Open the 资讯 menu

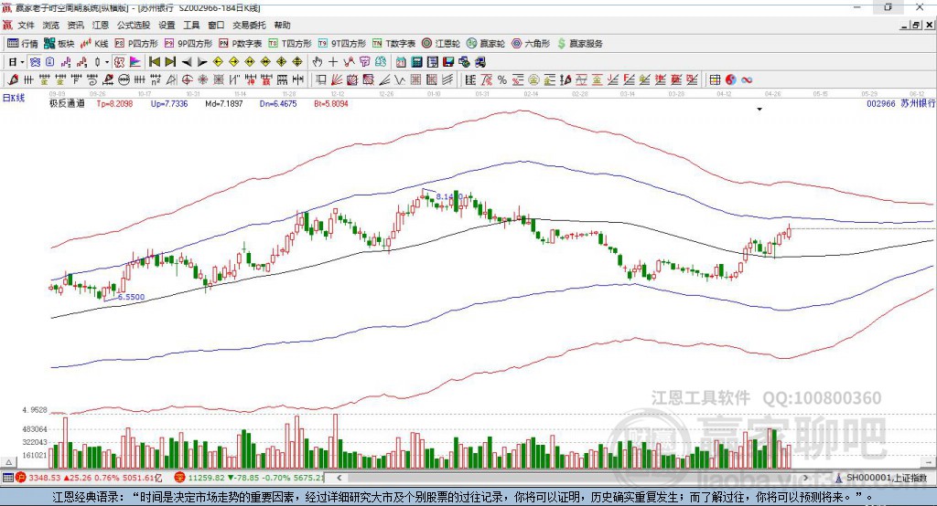coord(75,25)
